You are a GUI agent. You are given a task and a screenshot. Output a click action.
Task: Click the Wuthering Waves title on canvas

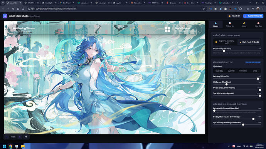tap(24, 28)
